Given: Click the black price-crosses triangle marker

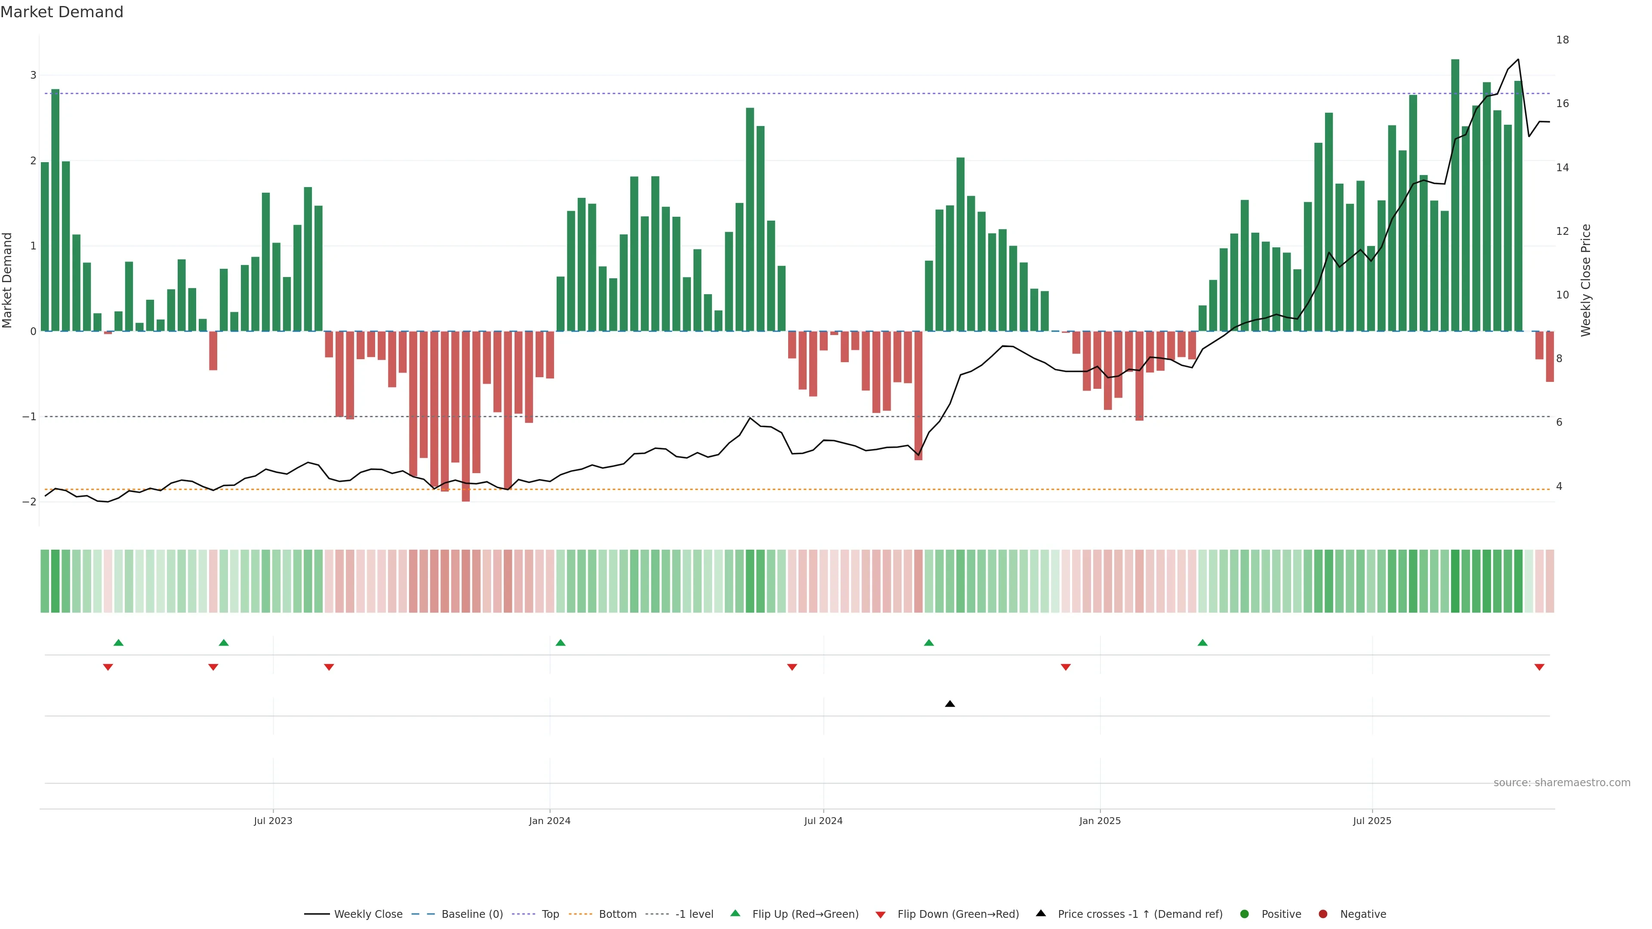Looking at the screenshot, I should pos(950,704).
